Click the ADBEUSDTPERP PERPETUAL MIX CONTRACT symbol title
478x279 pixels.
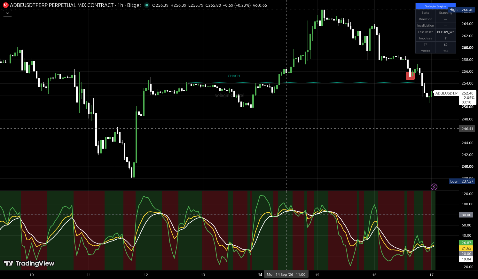point(62,5)
